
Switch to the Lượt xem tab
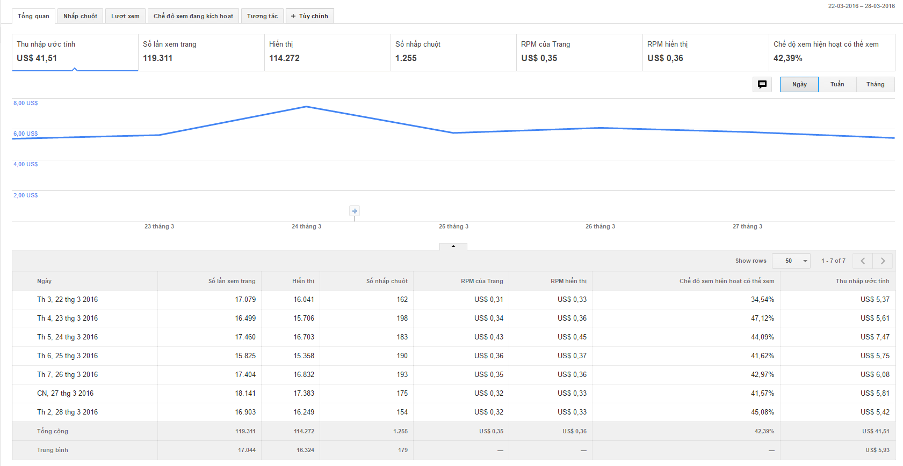pos(125,16)
